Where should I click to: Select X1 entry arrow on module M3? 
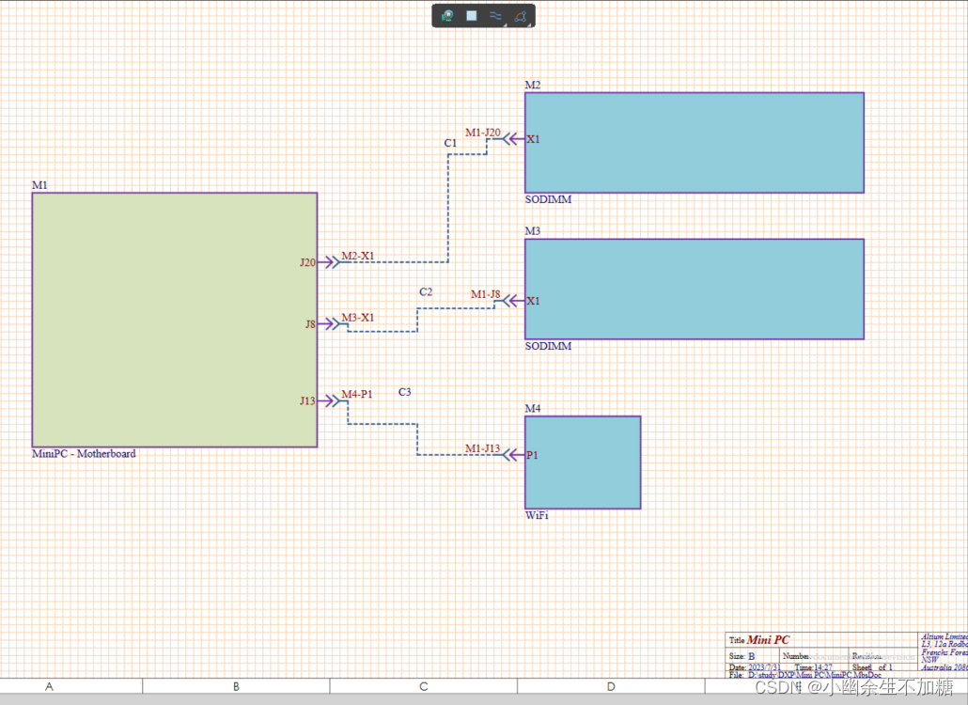coord(513,301)
